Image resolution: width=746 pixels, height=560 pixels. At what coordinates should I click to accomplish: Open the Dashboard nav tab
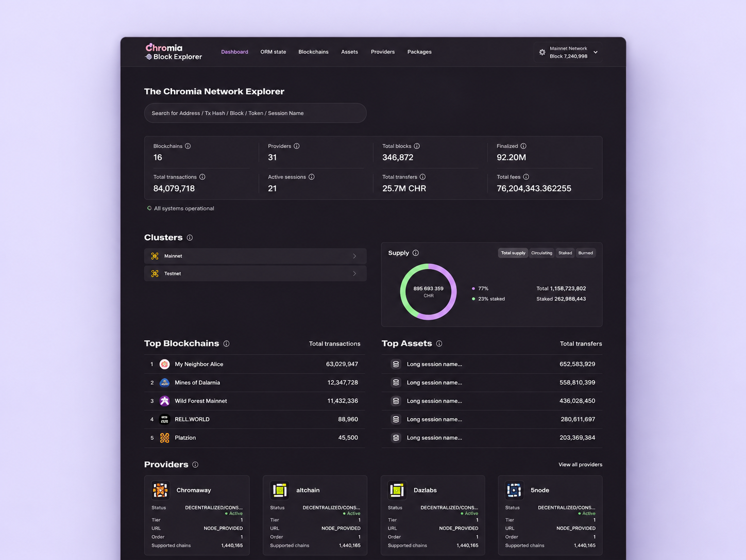pyautogui.click(x=234, y=52)
